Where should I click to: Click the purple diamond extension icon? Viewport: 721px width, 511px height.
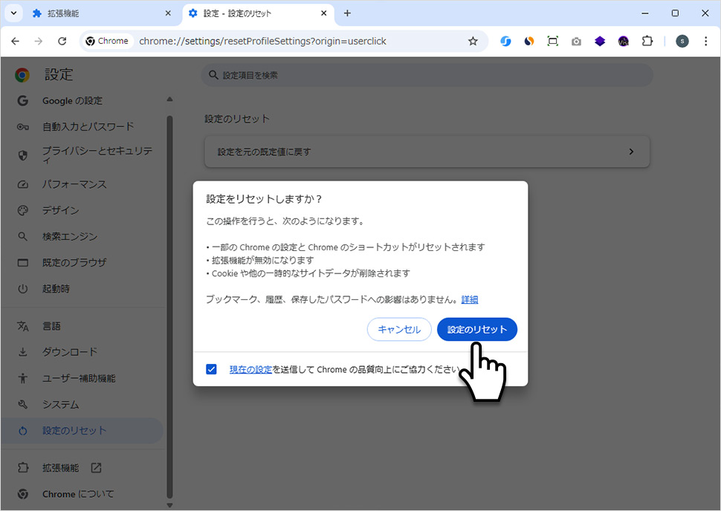[600, 41]
